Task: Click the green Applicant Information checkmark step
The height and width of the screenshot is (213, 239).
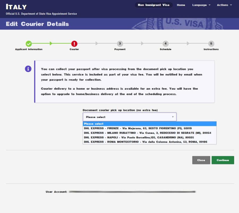Action: (x=29, y=44)
